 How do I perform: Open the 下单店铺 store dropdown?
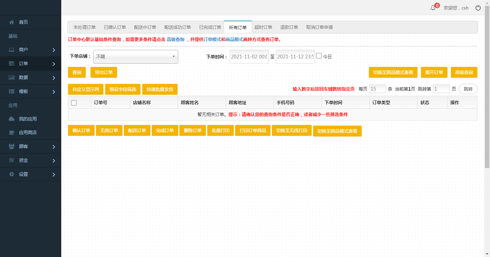pyautogui.click(x=136, y=57)
